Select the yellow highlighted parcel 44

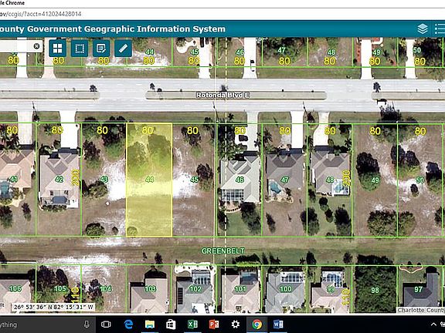click(149, 180)
